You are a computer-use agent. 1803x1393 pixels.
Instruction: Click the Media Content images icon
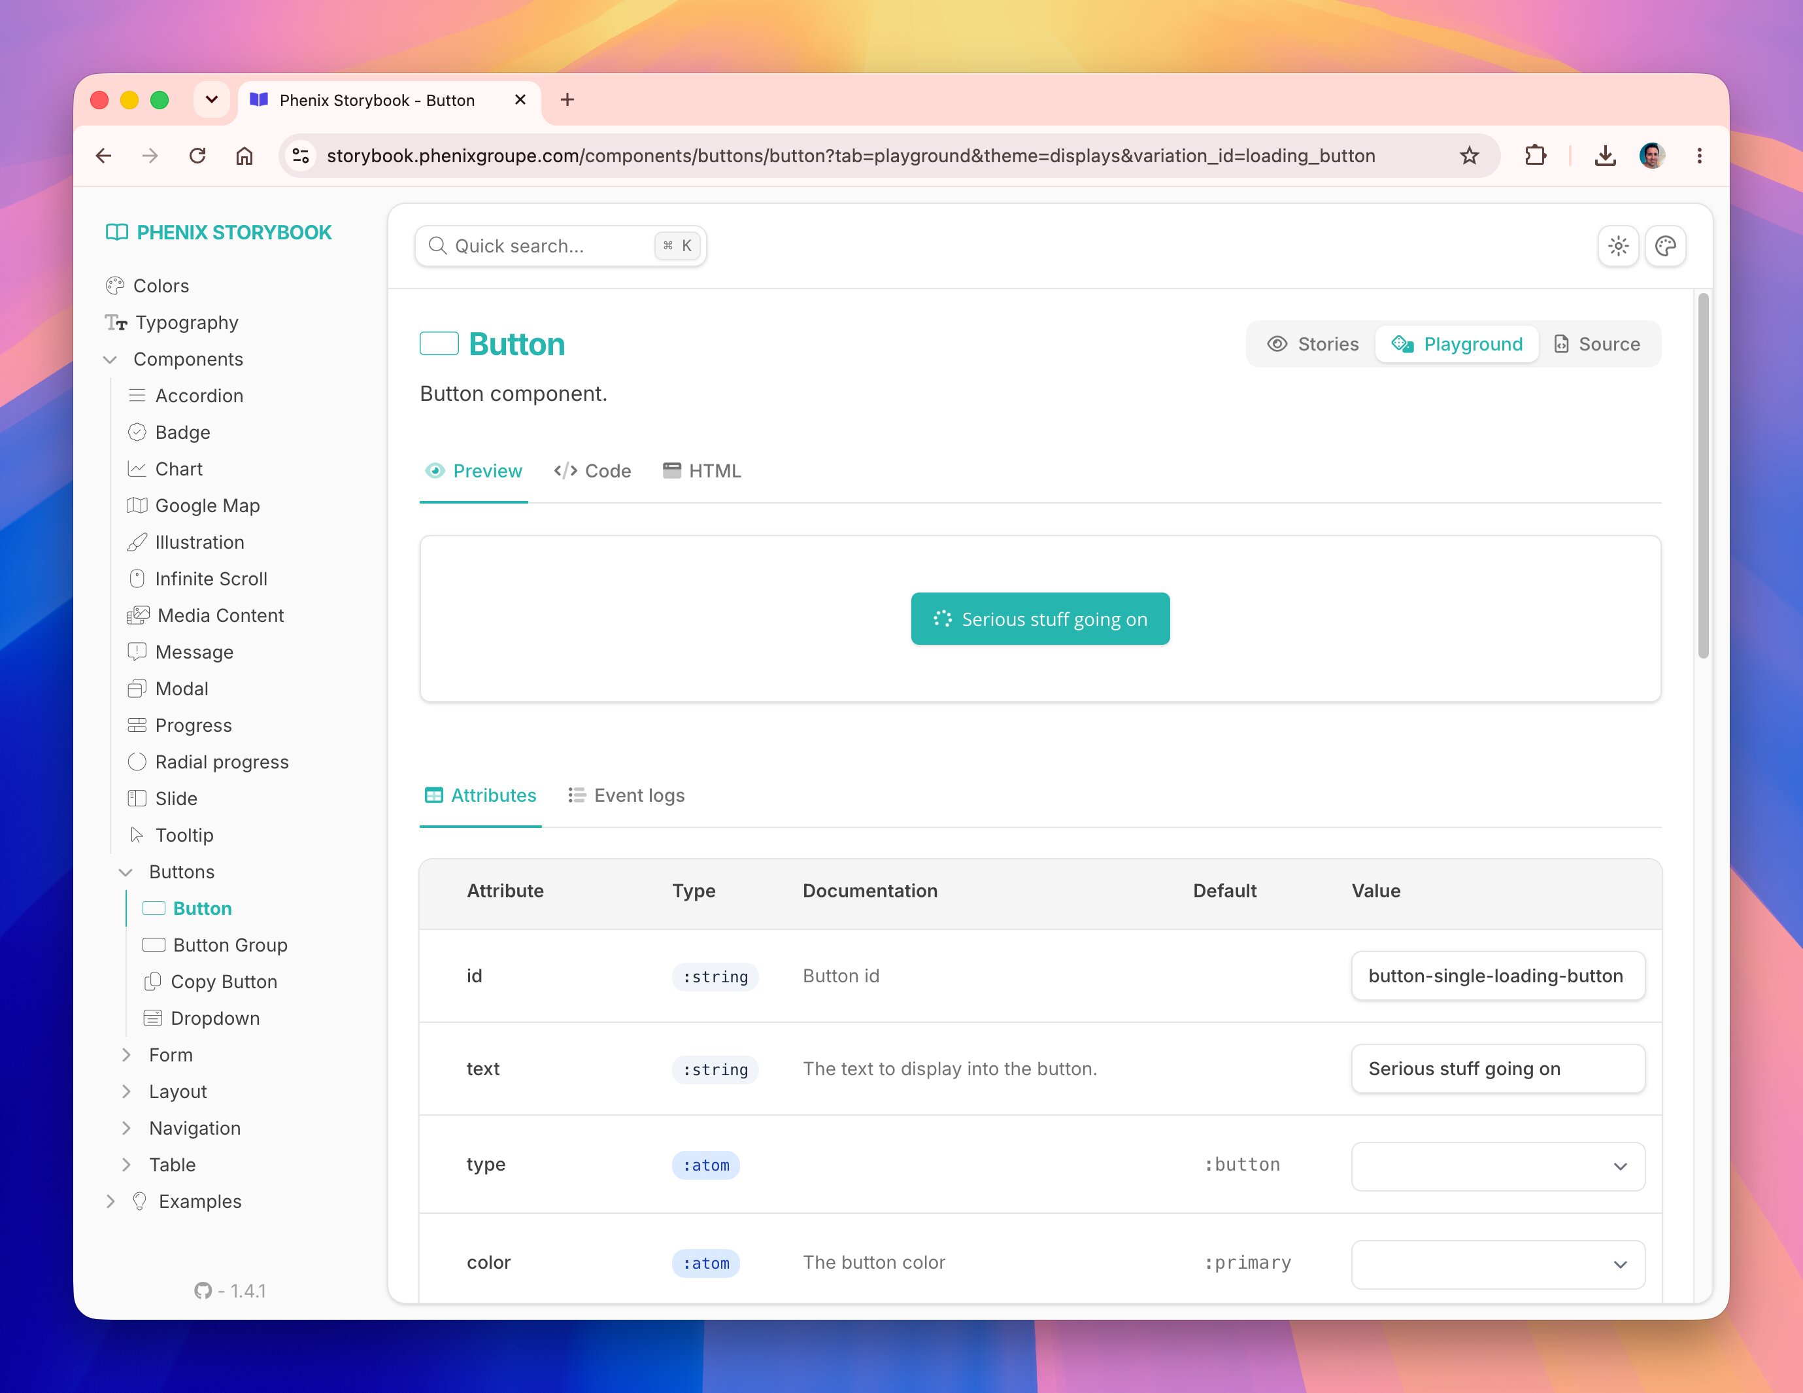(x=138, y=615)
